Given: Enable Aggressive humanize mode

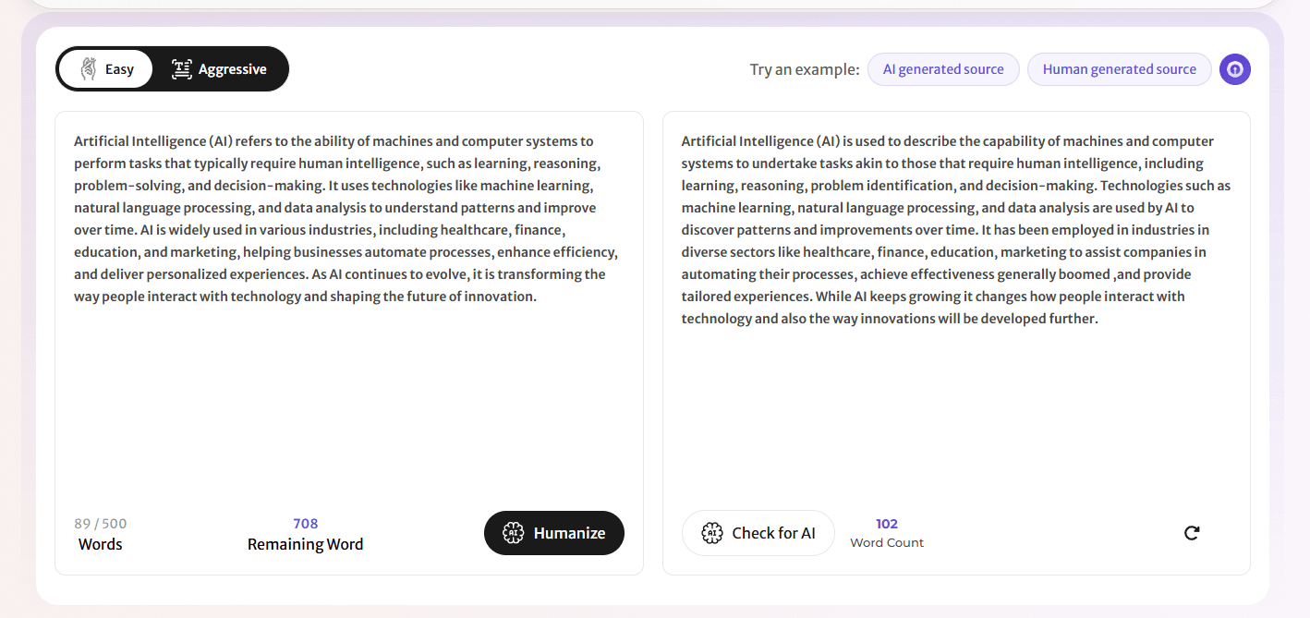Looking at the screenshot, I should click(220, 69).
